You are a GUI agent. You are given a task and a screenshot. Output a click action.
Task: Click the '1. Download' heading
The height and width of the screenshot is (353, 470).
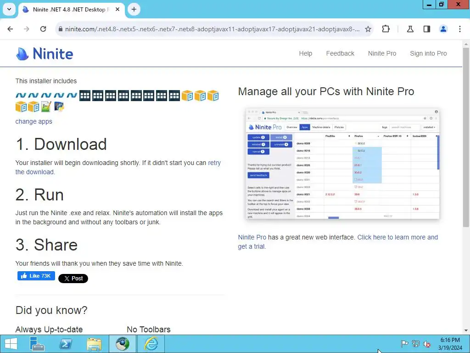click(x=61, y=144)
